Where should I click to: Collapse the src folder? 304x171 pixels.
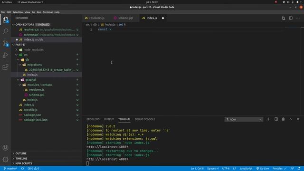(x=16, y=55)
